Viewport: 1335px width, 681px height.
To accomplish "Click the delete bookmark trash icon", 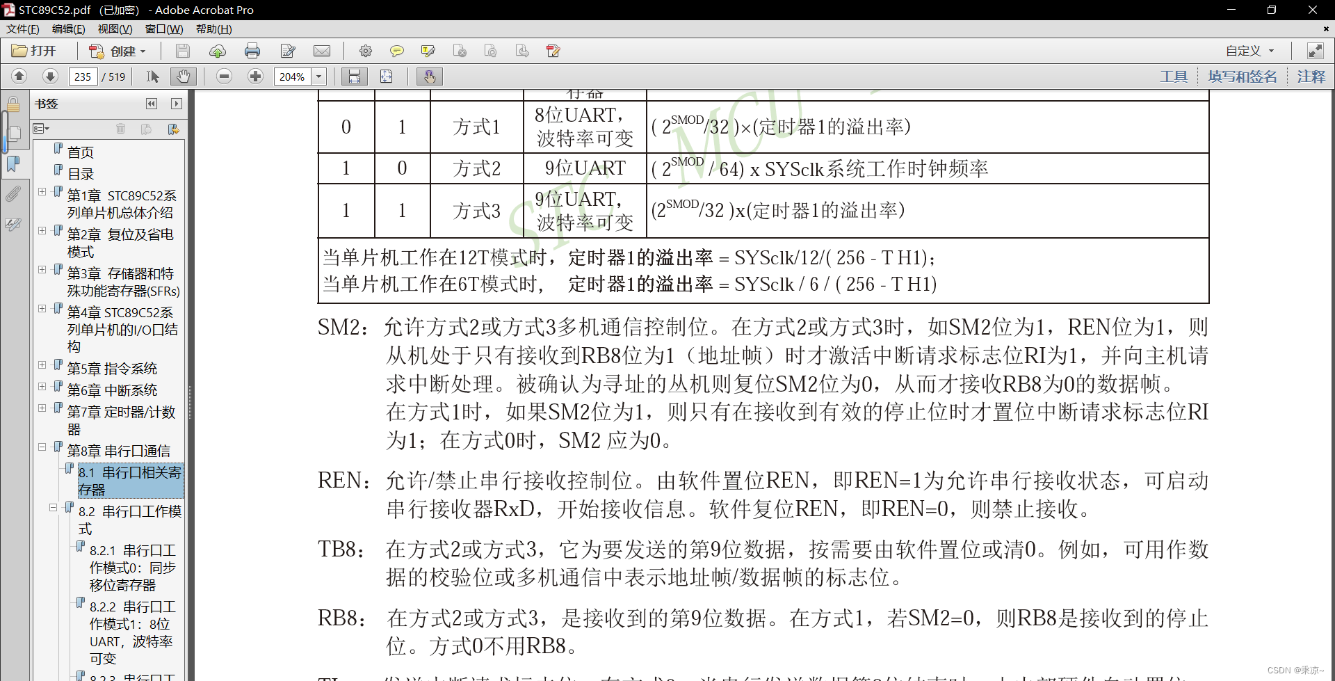I will [x=121, y=129].
